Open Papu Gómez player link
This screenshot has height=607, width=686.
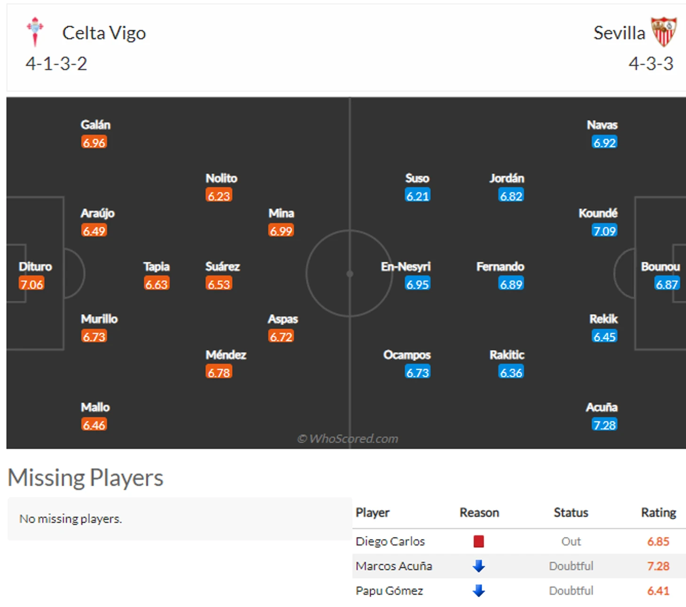(x=389, y=591)
